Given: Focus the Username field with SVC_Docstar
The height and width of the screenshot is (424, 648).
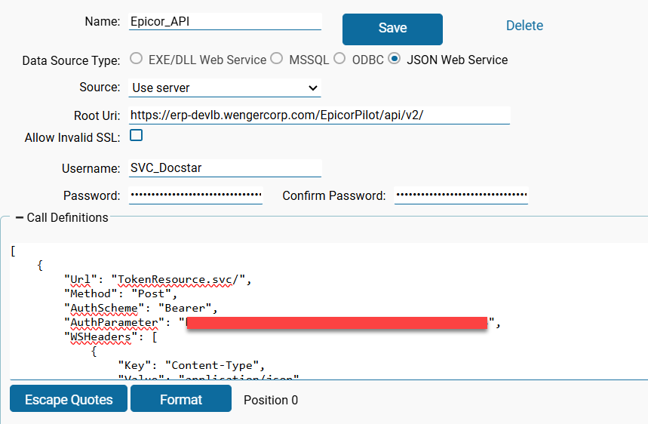Looking at the screenshot, I should [x=225, y=168].
